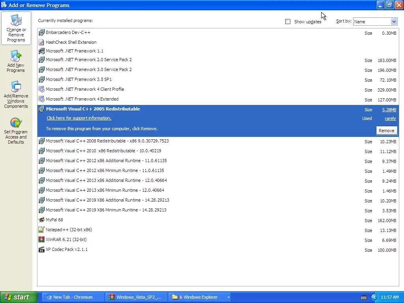This screenshot has width=404, height=303.
Task: Click the Visual C++ 2013 Additional Runtime icon
Action: pyautogui.click(x=41, y=180)
